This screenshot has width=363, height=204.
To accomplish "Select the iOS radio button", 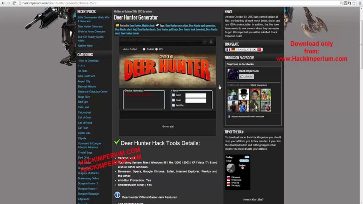I will click(x=156, y=49).
